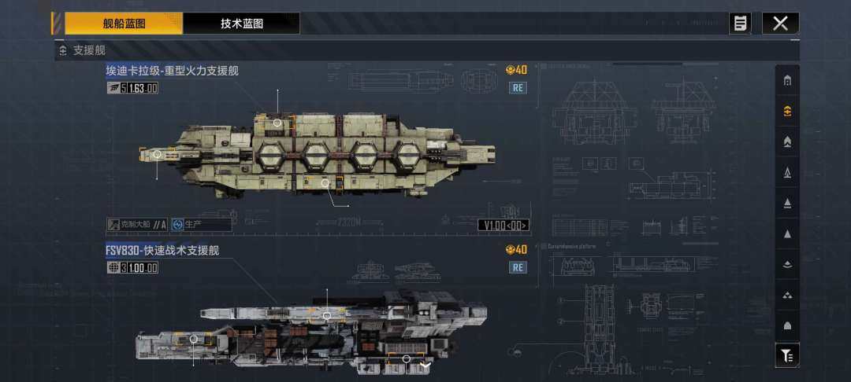Select the third ship class icon in the sidebar

pos(787,141)
